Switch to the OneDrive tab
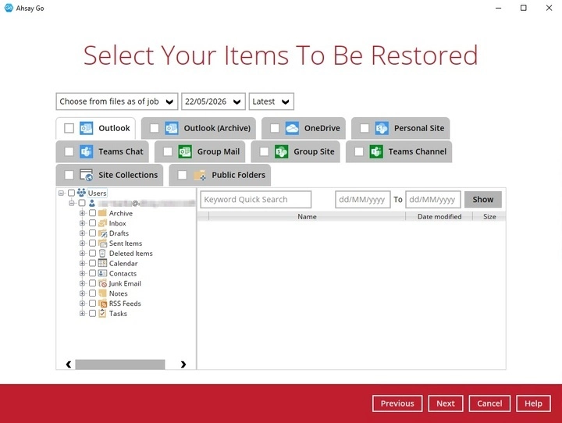 [x=304, y=128]
